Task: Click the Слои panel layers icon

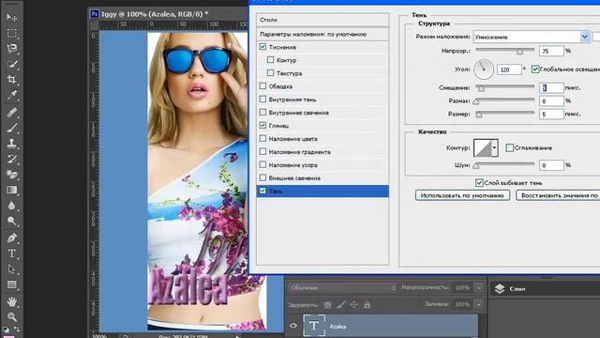Action: (x=500, y=288)
